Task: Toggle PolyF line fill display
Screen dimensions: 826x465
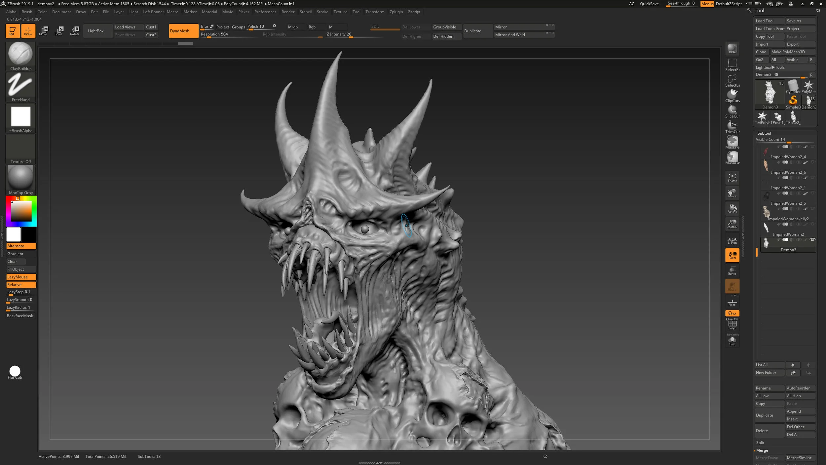Action: click(x=732, y=324)
